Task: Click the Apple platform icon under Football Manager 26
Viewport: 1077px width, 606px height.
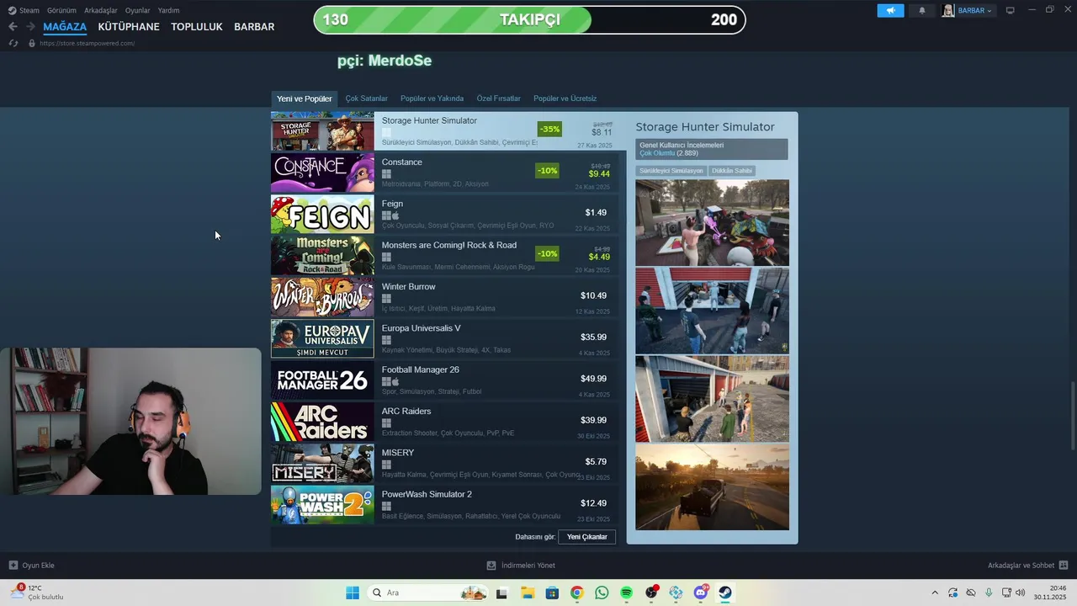Action: [x=395, y=381]
